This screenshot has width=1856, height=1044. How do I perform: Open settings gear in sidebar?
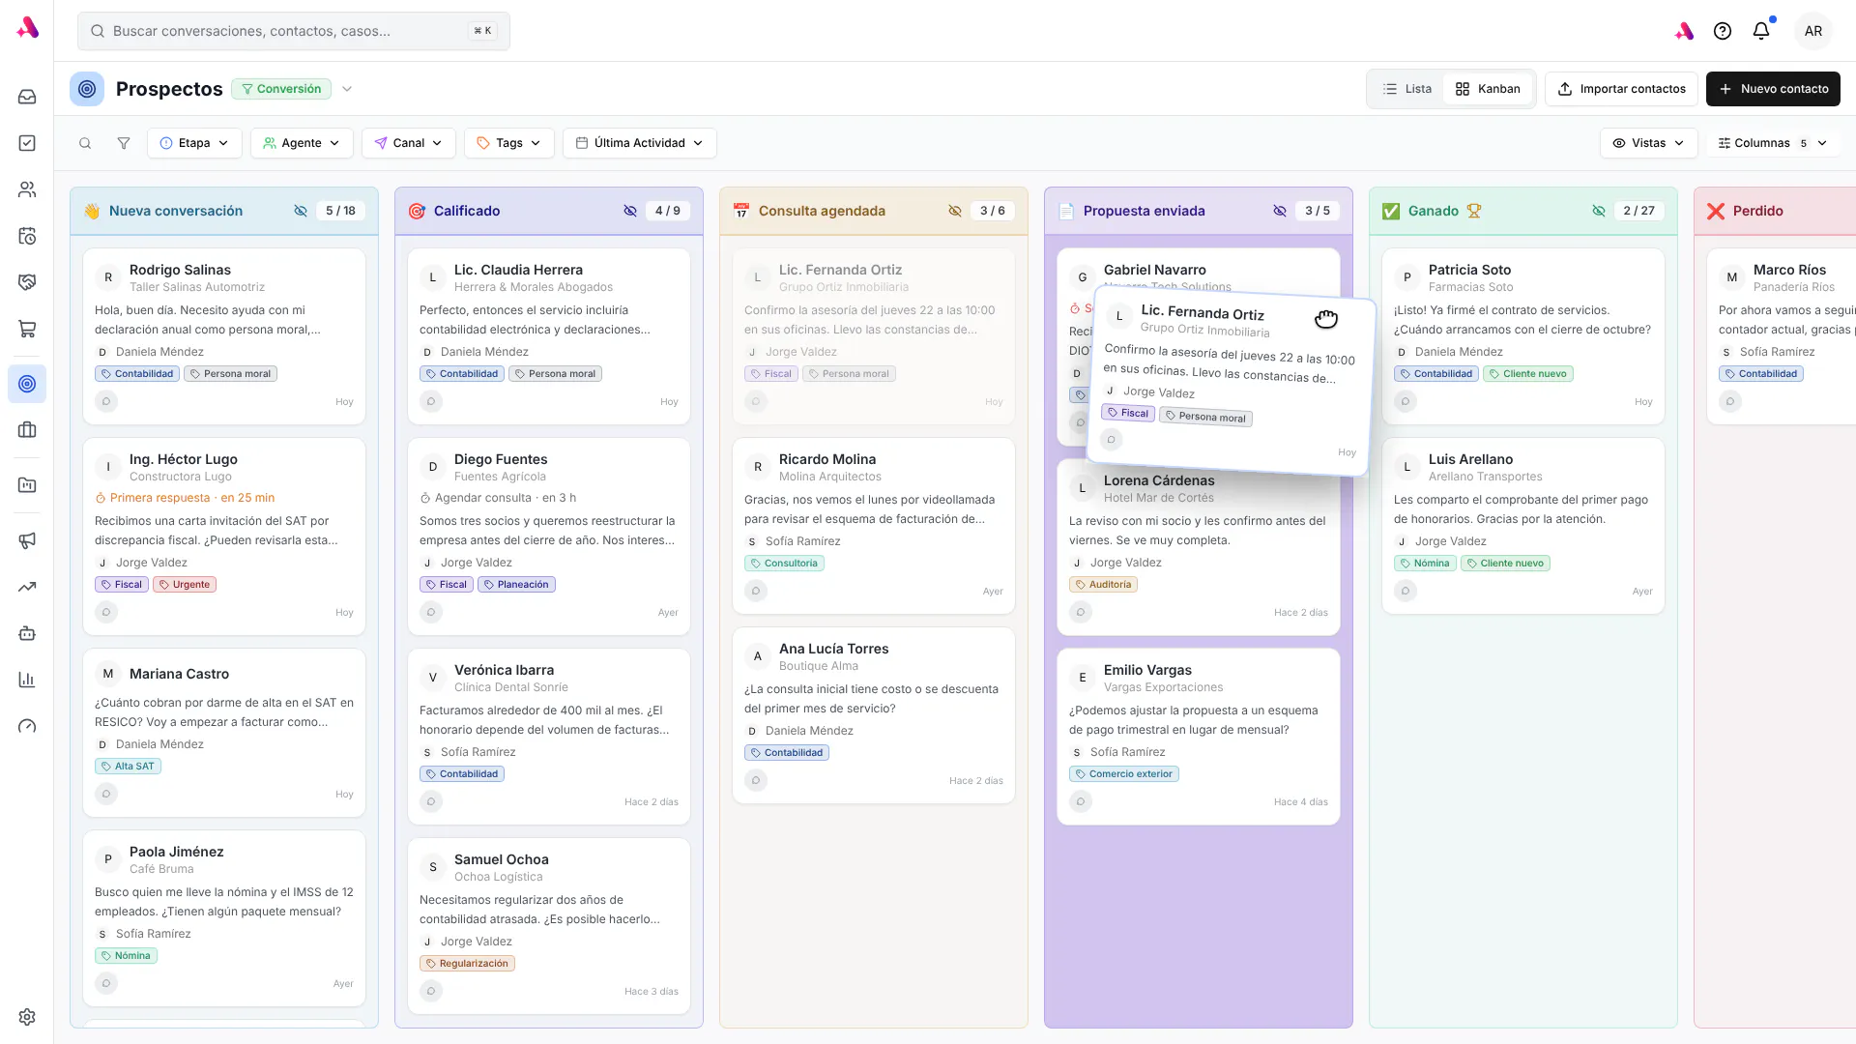tap(27, 1017)
